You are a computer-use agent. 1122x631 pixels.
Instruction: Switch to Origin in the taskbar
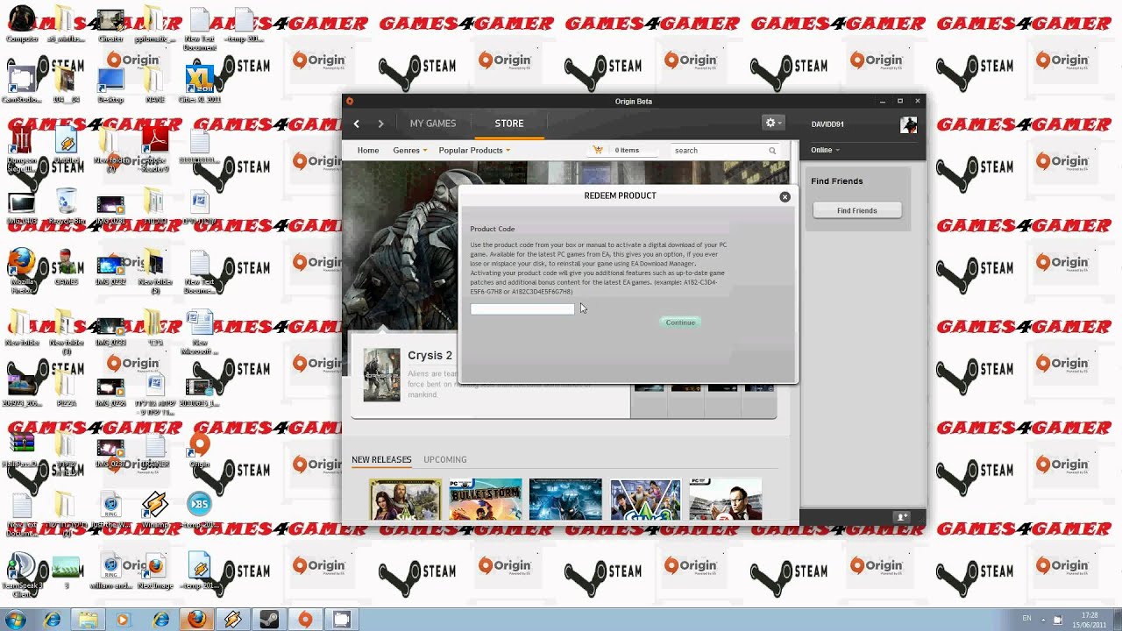[x=305, y=620]
